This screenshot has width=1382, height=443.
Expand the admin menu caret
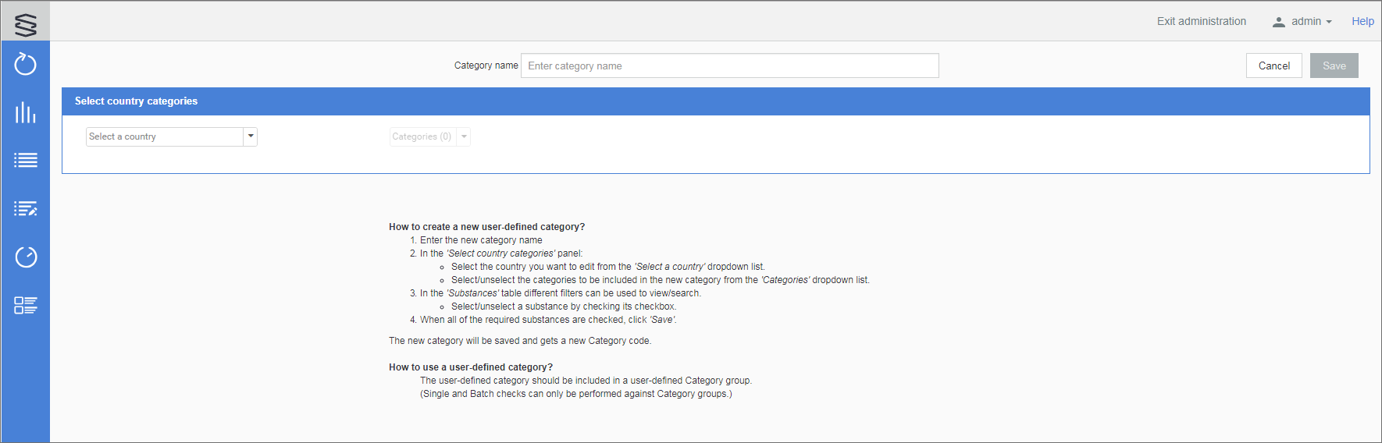tap(1329, 22)
